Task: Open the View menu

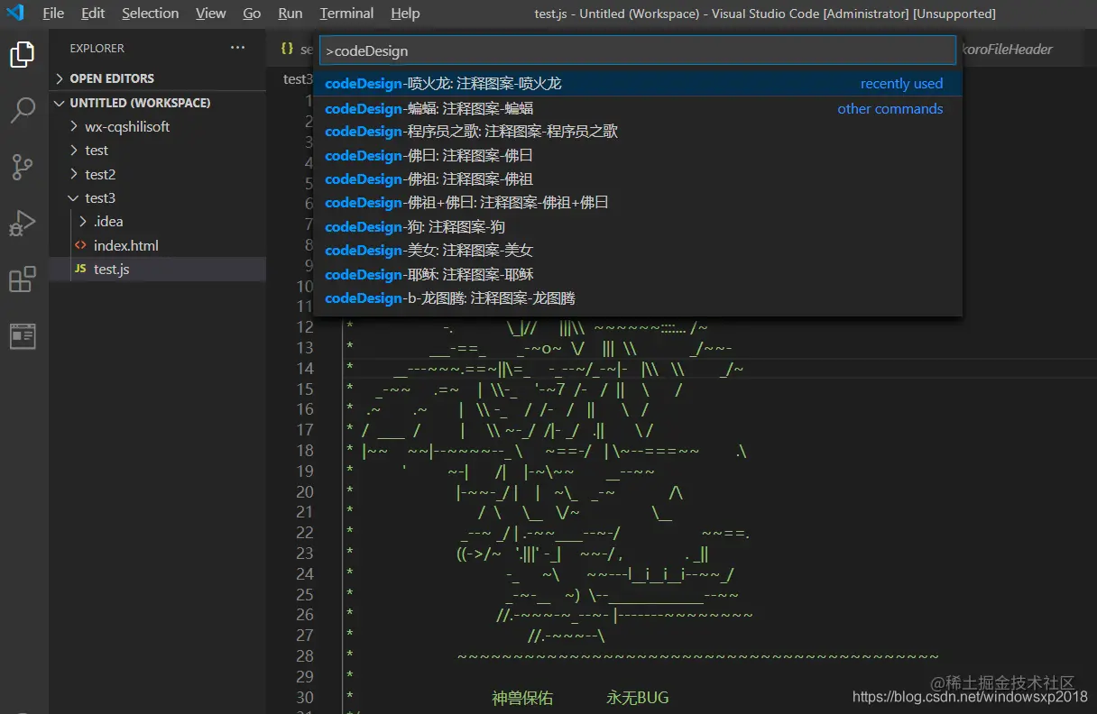Action: click(211, 14)
